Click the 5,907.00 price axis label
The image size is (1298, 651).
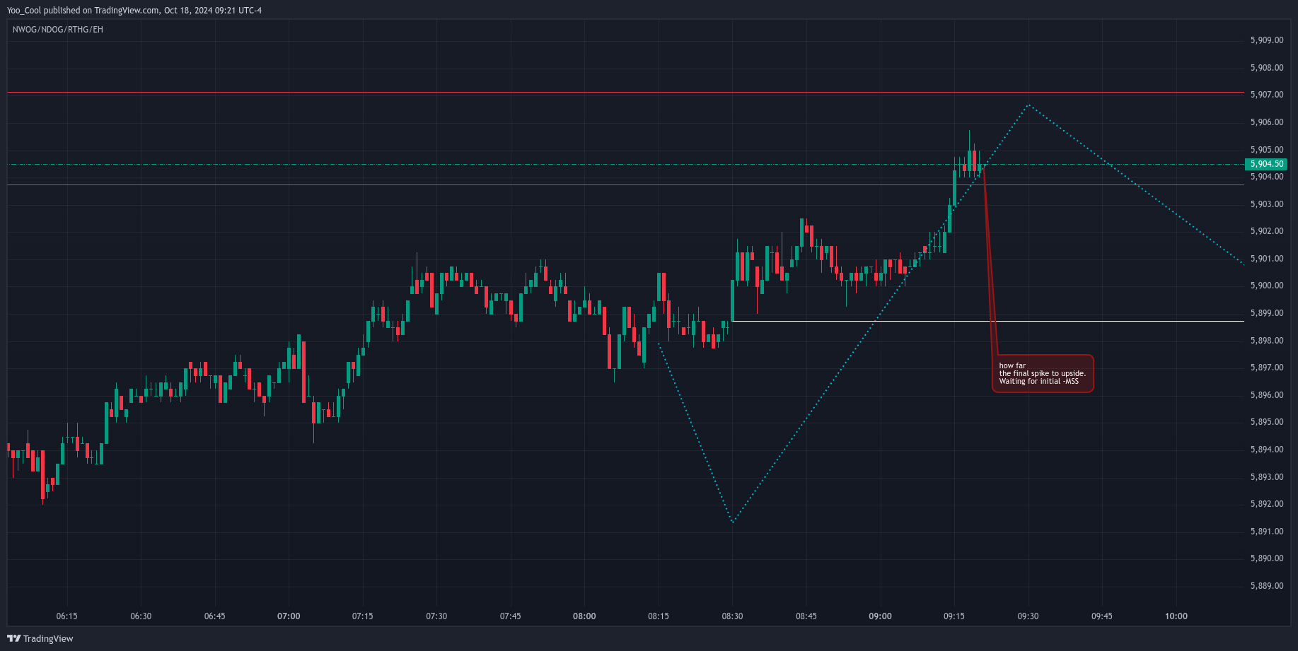click(x=1267, y=95)
